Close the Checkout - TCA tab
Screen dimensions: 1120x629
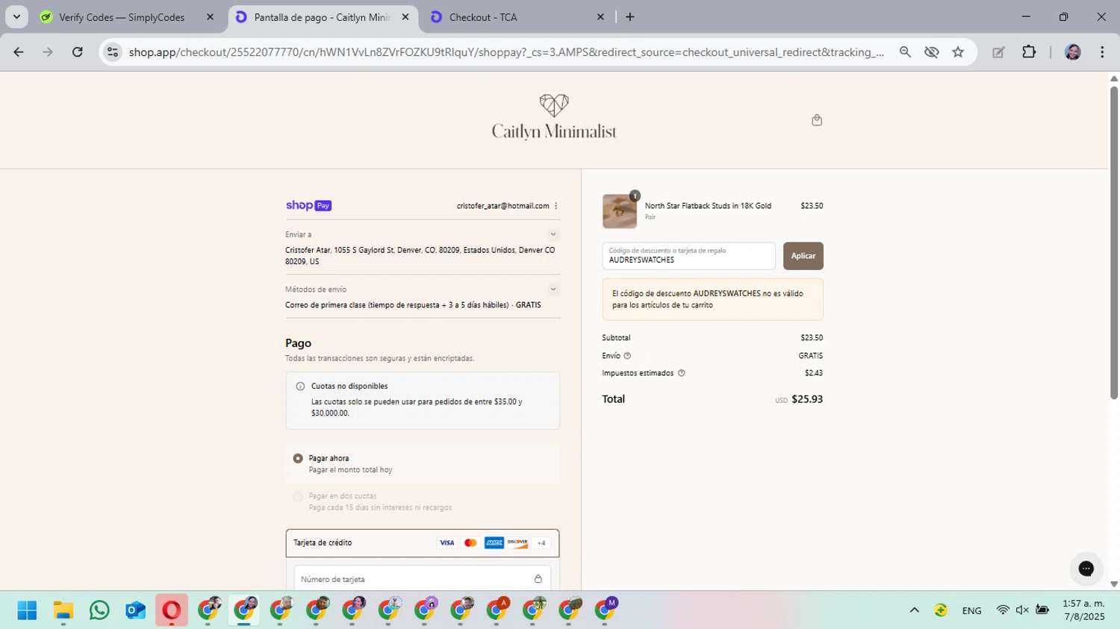click(x=600, y=17)
